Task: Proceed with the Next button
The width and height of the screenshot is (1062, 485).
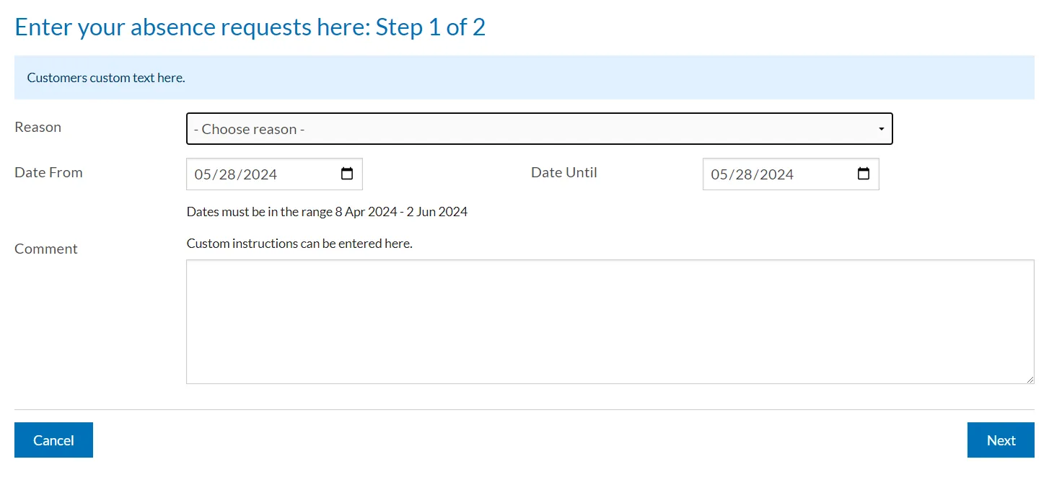Action: pos(1001,440)
